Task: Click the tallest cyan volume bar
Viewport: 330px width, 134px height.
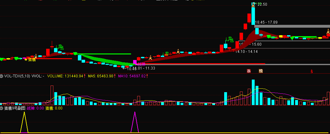Action: coord(253,92)
